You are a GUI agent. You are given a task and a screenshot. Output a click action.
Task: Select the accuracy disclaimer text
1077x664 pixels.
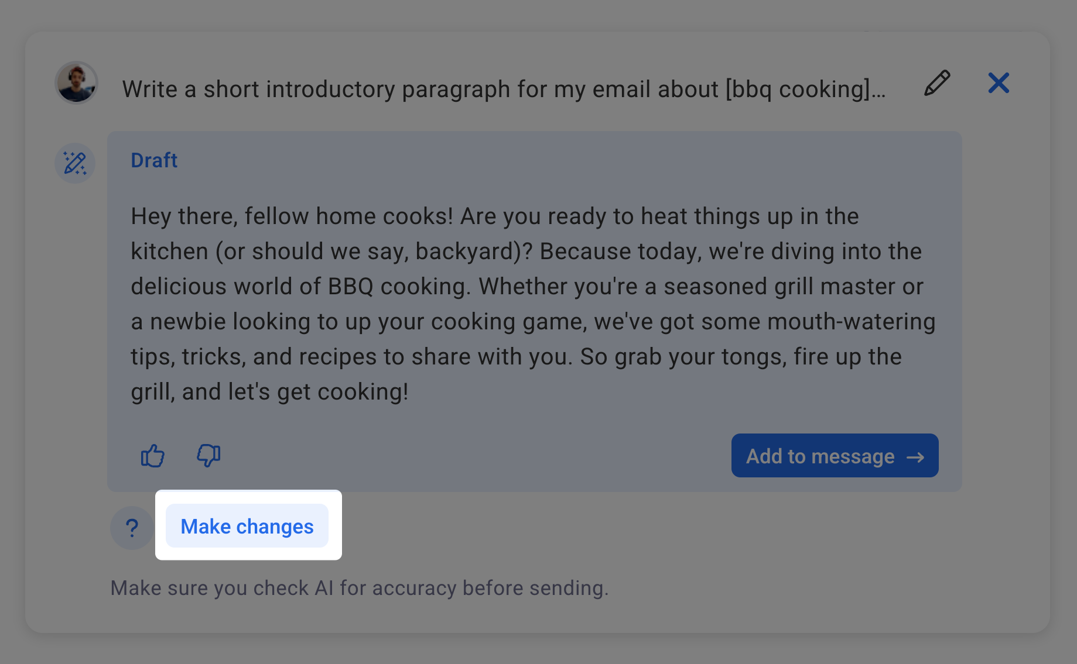360,588
